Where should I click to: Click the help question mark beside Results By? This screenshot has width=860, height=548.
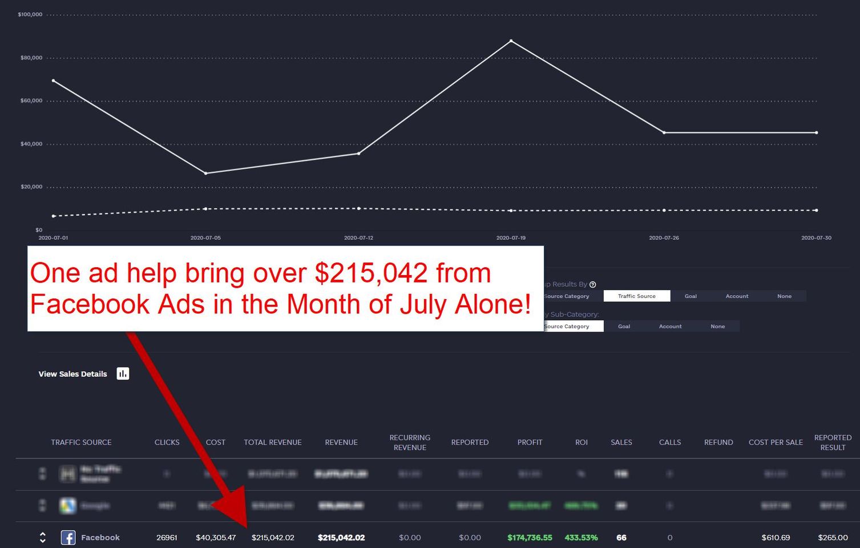tap(592, 285)
